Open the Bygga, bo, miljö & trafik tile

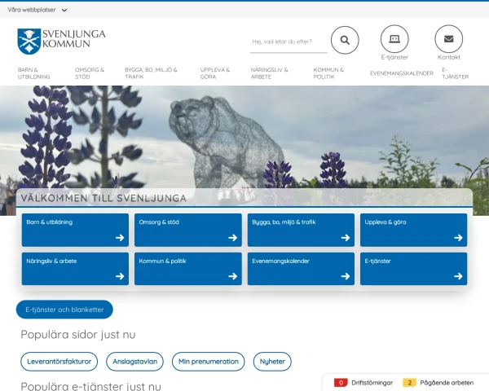point(301,230)
